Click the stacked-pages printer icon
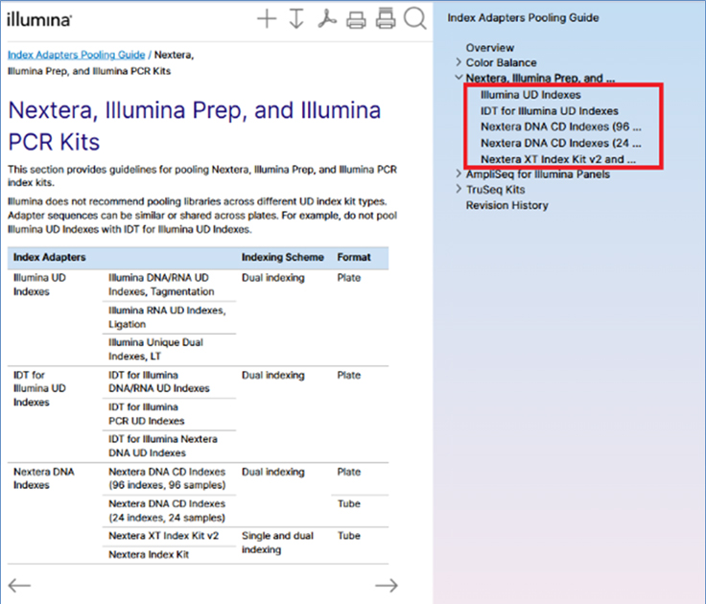The width and height of the screenshot is (706, 604). click(386, 19)
